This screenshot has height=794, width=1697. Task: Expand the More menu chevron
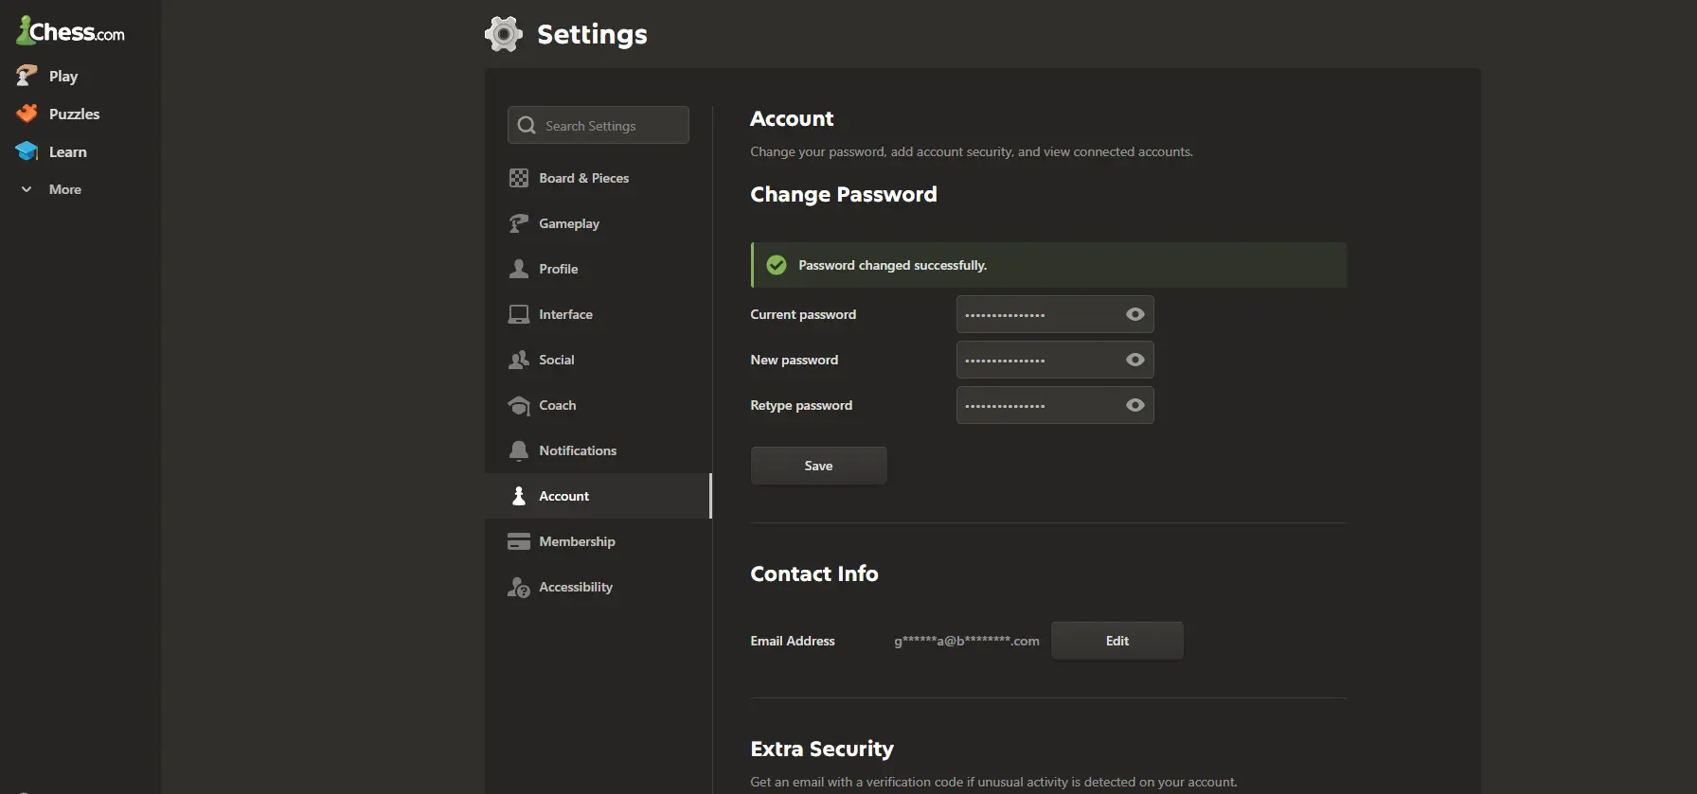pyautogui.click(x=27, y=189)
